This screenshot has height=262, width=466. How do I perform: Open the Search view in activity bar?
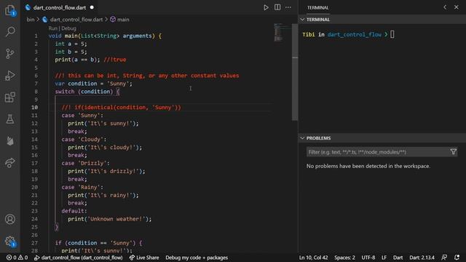[10, 32]
